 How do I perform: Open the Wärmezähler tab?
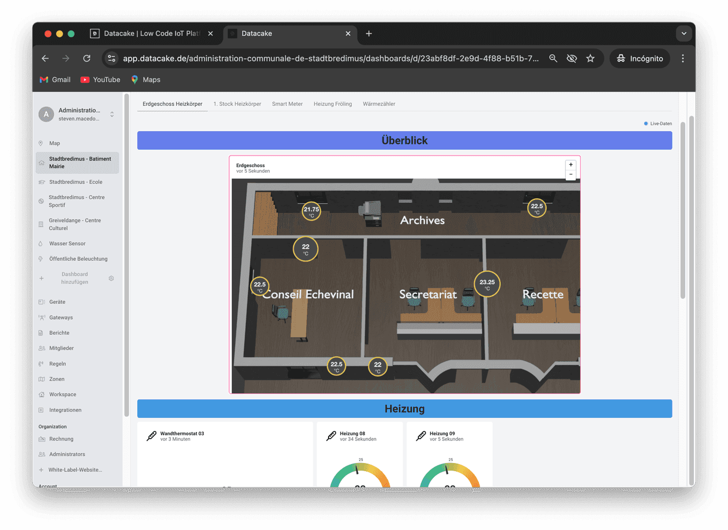(x=379, y=104)
